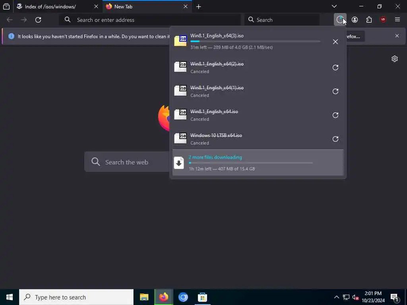407x305 pixels.
Task: Open the extensions puzzle-piece icon
Action: [x=369, y=20]
